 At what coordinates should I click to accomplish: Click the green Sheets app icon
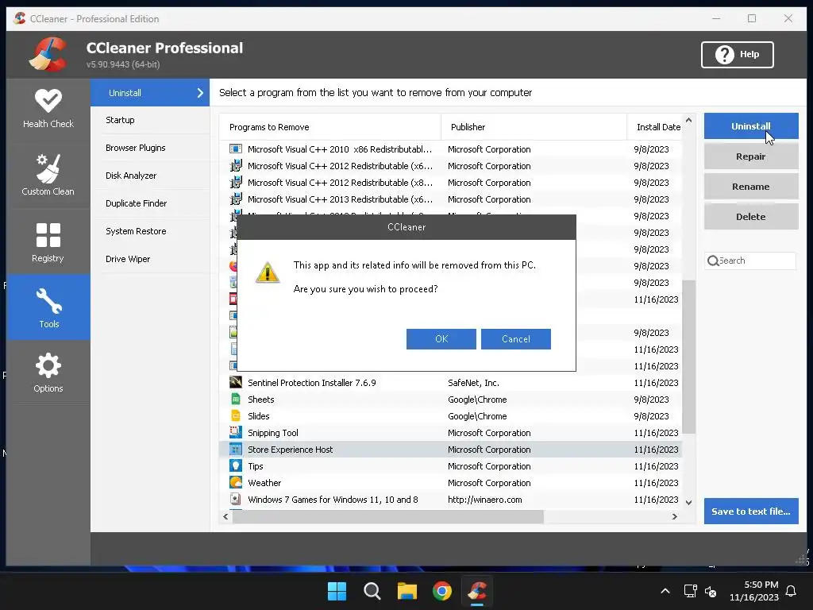point(235,400)
